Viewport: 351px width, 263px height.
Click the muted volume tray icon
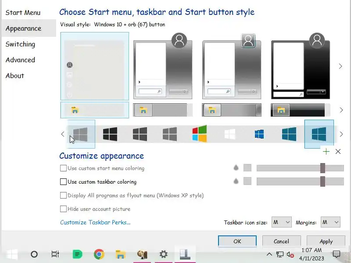click(x=290, y=255)
